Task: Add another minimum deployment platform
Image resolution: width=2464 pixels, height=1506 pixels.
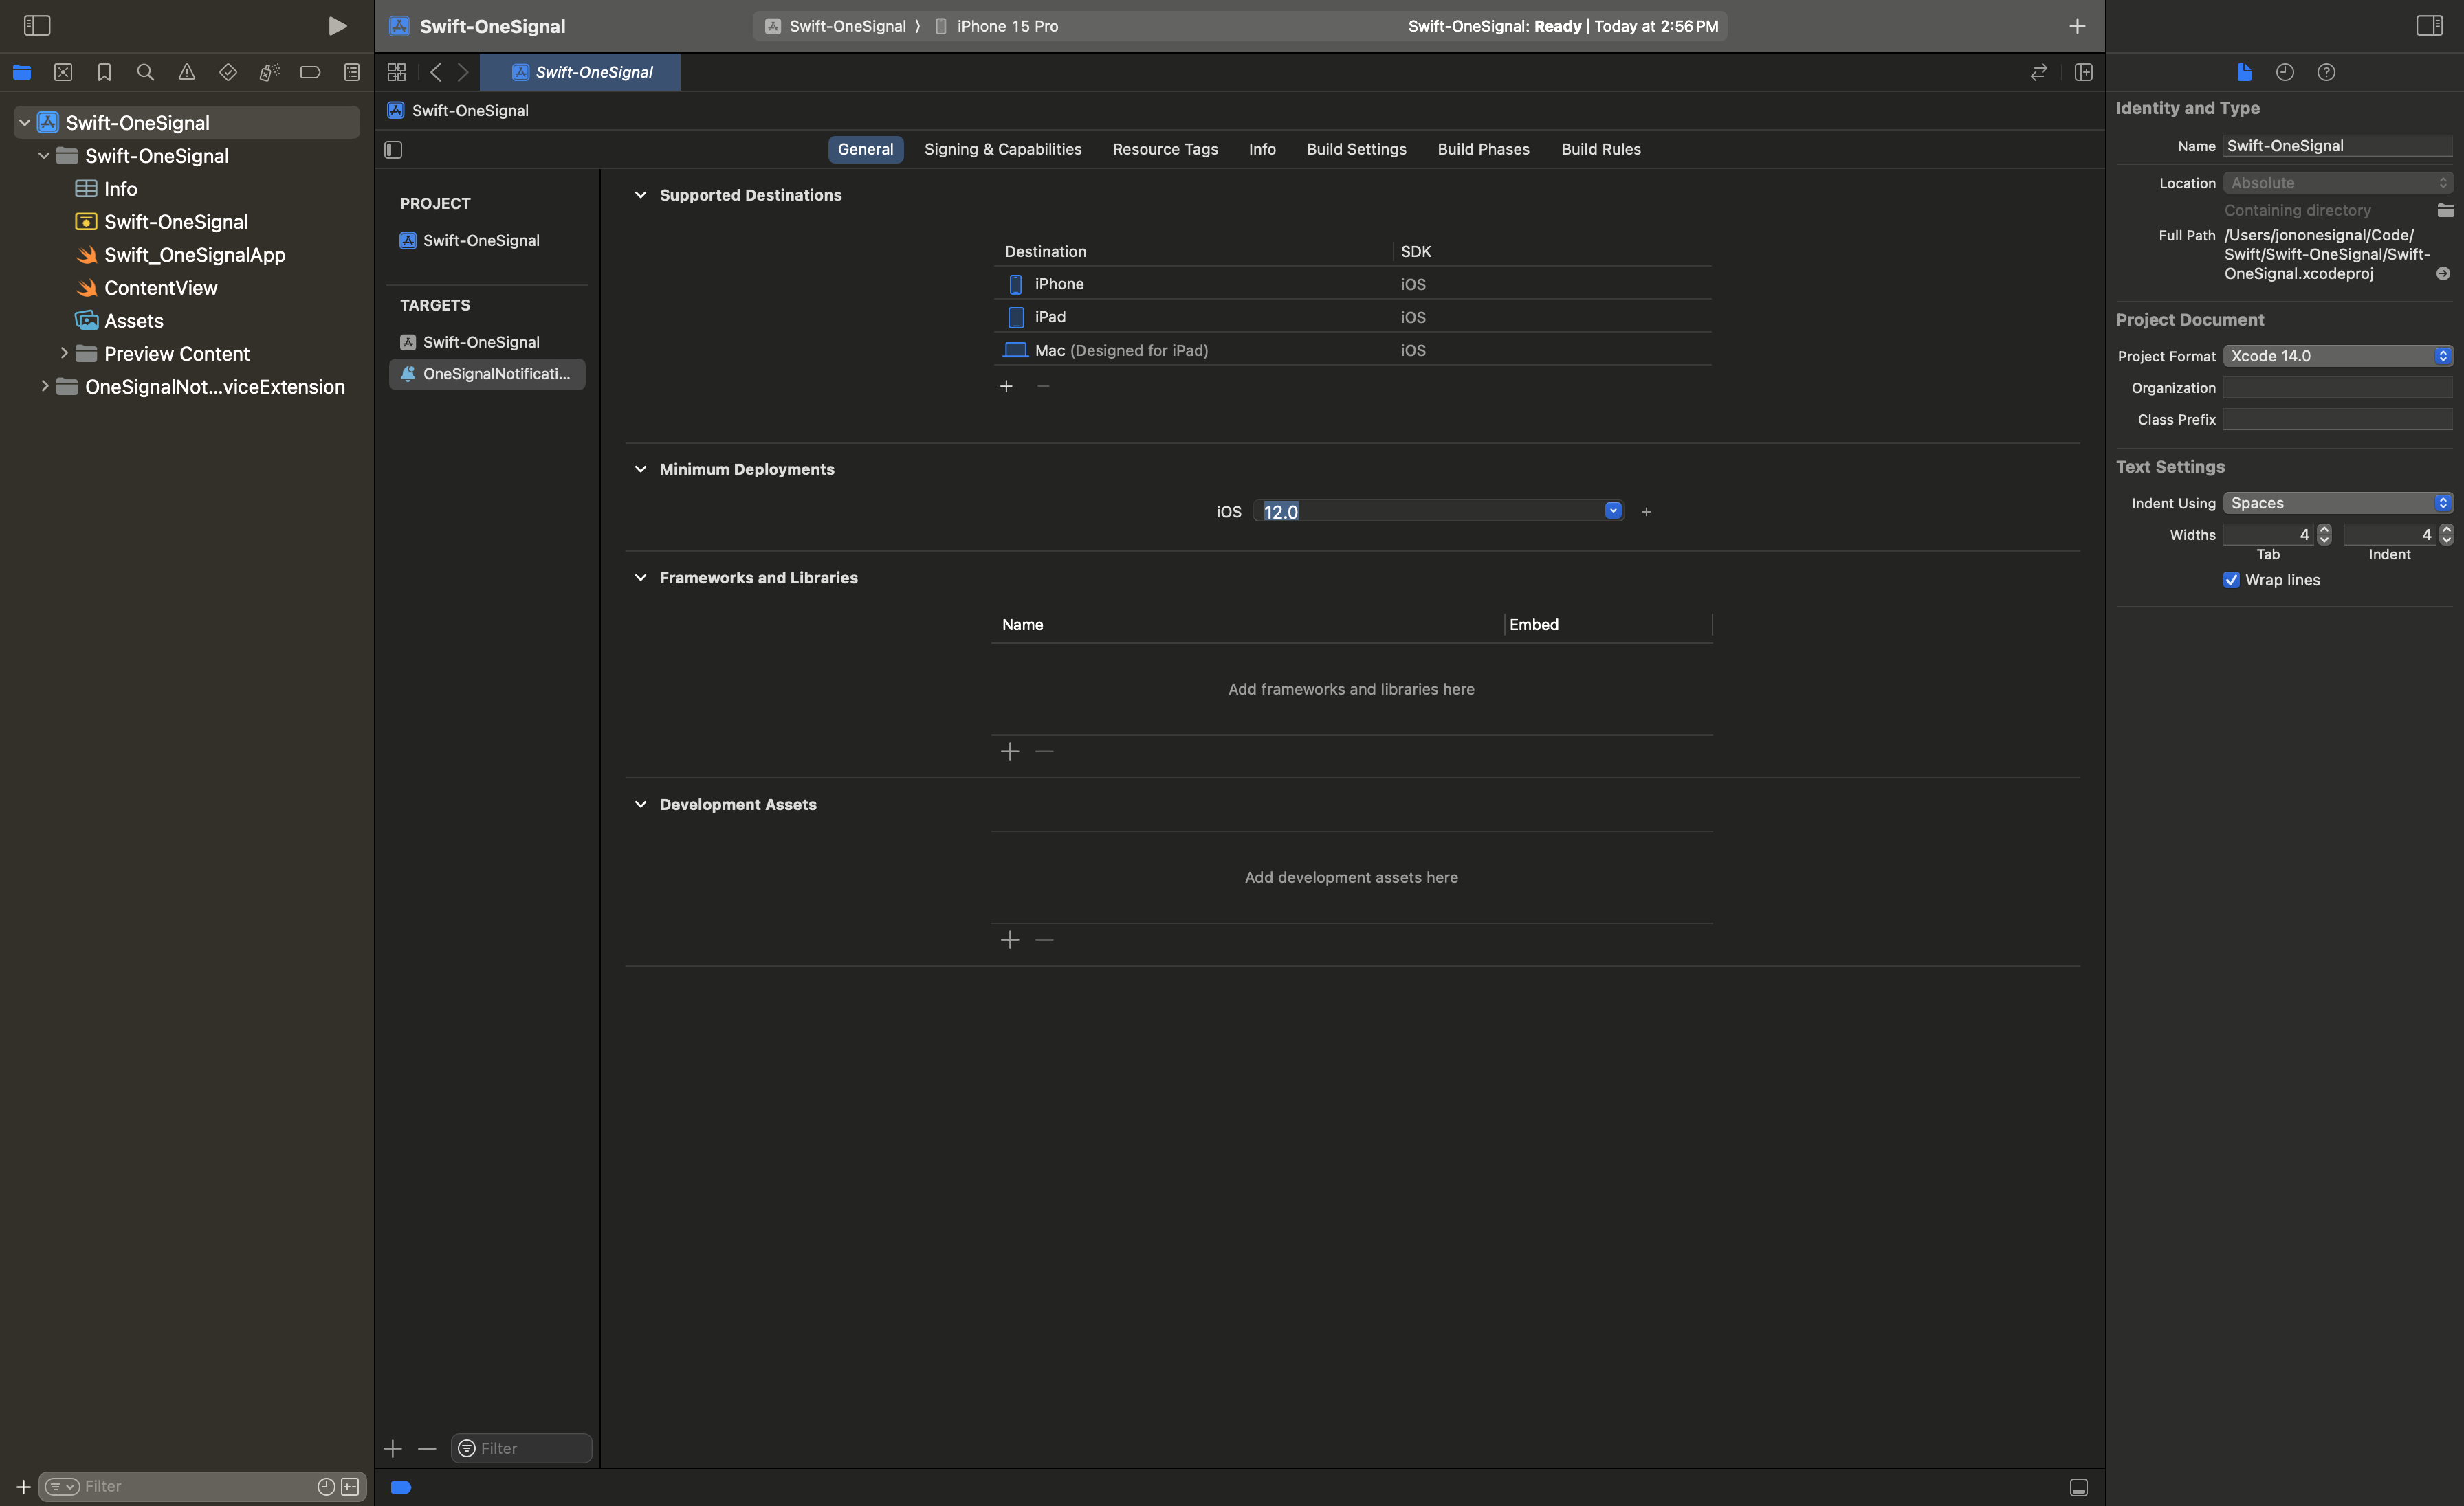Action: point(1646,512)
